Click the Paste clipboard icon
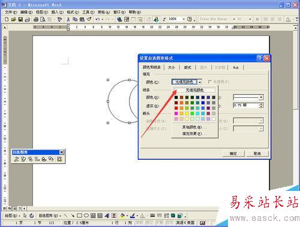Viewport: 300px width, 227px height. [x=82, y=19]
